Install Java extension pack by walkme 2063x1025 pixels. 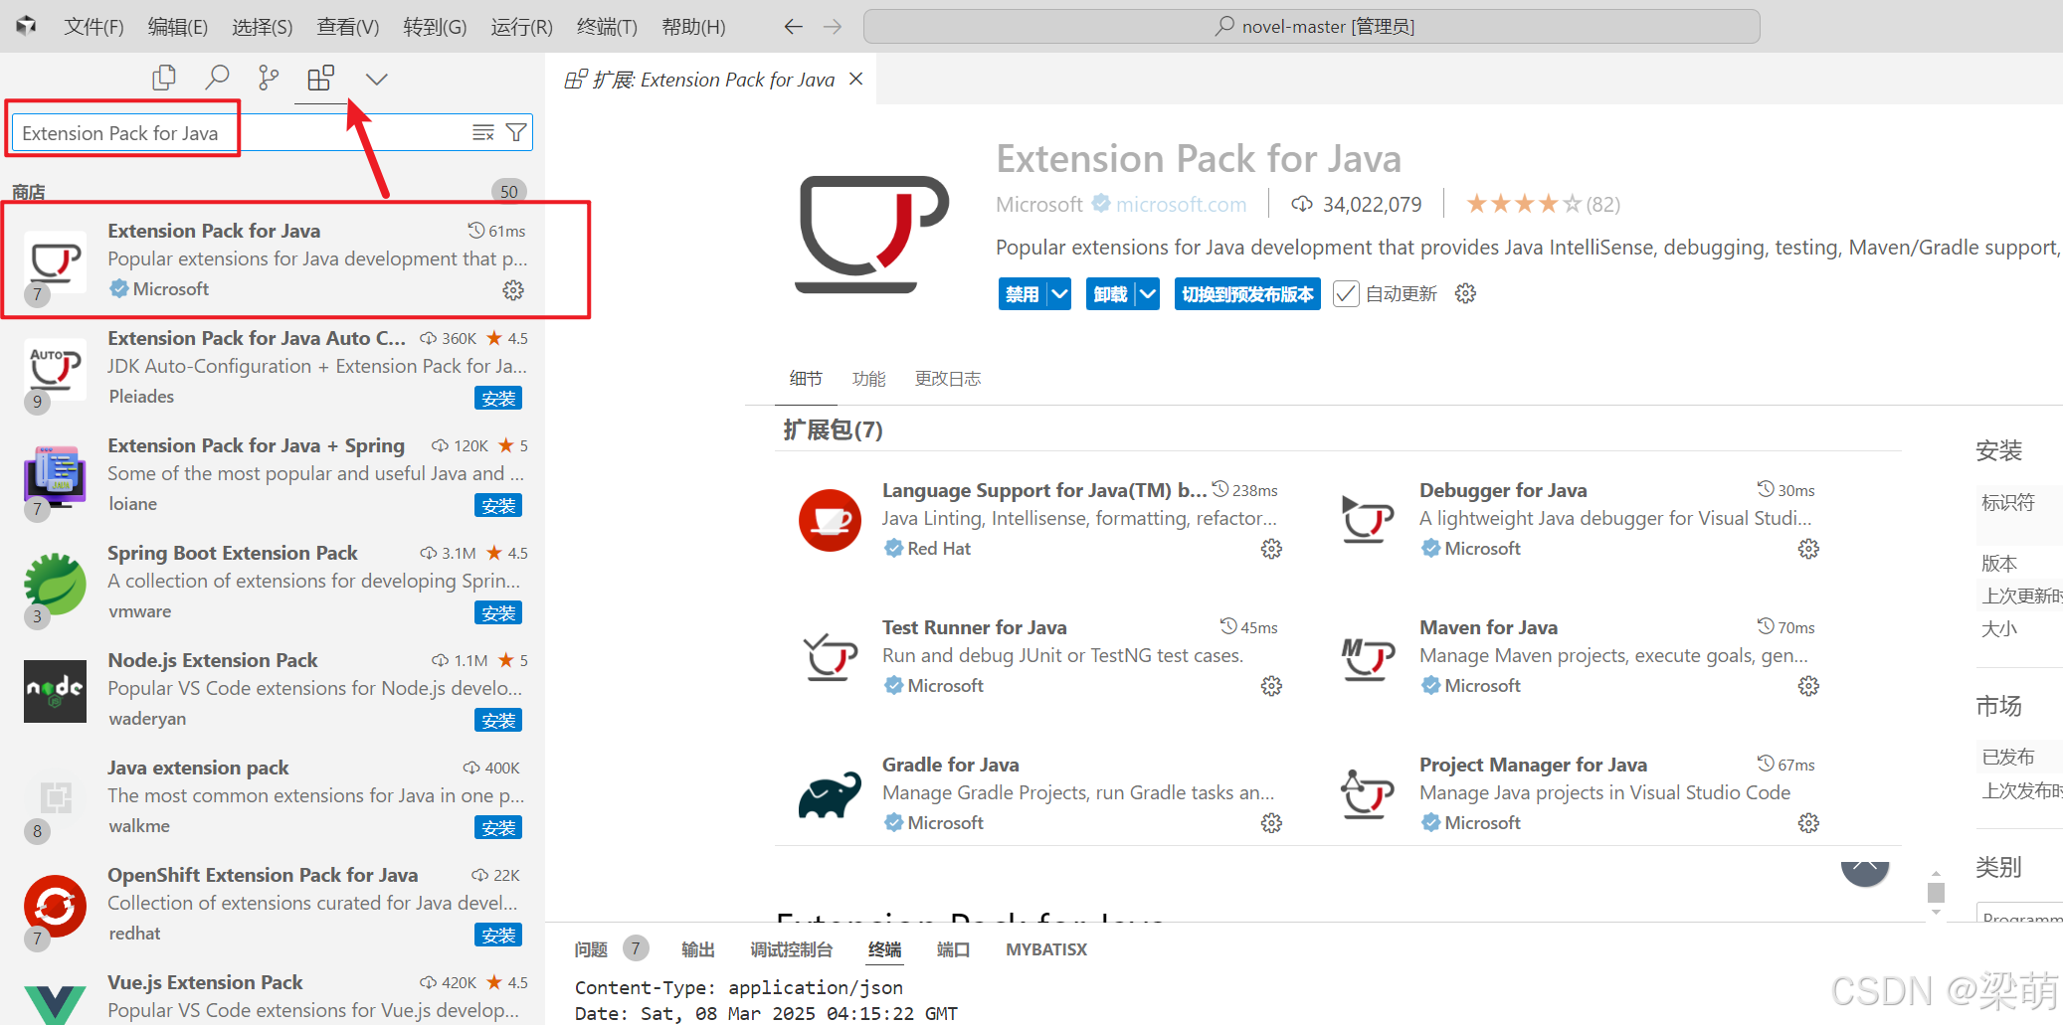click(498, 827)
